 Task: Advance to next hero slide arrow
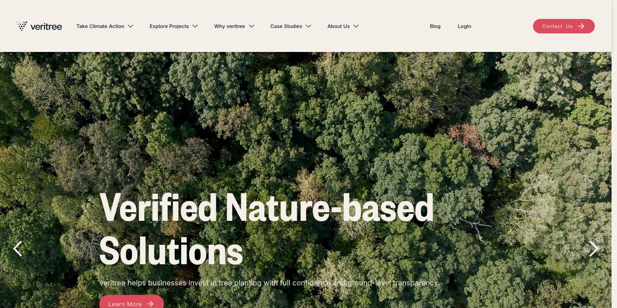pyautogui.click(x=594, y=248)
